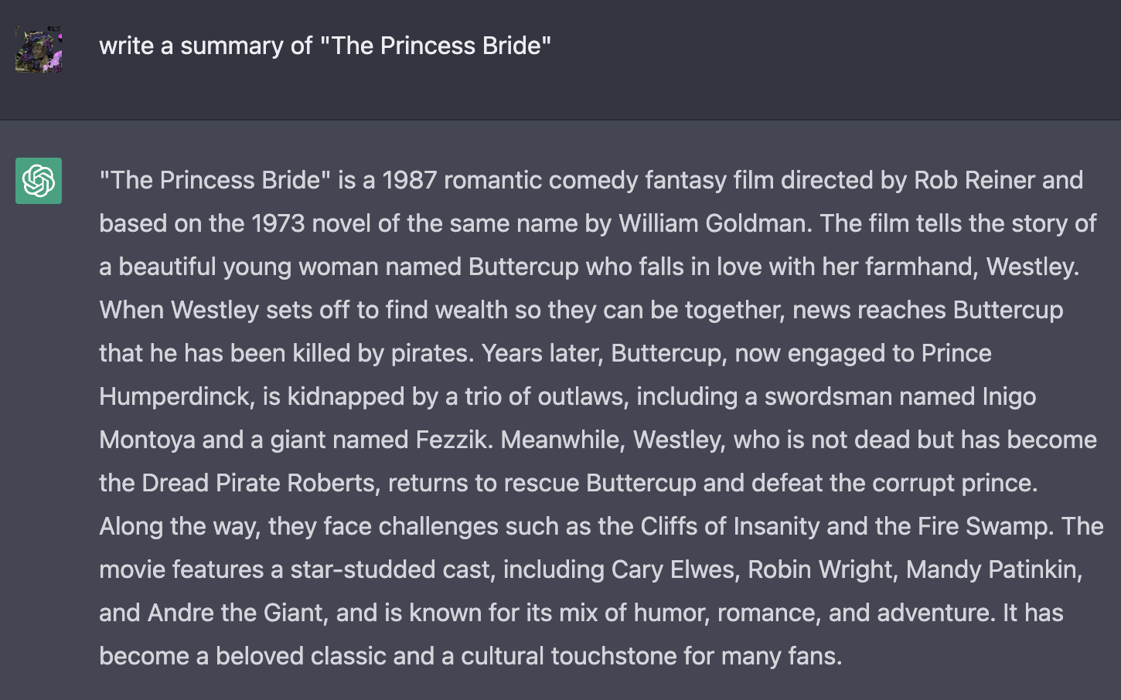Click the year "1987" in the response
Viewport: 1121px width, 700px height.
point(409,180)
